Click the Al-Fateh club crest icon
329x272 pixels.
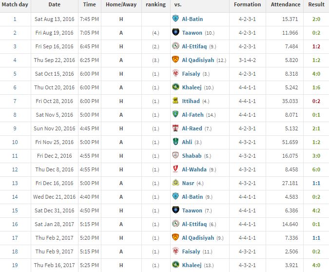(175, 114)
